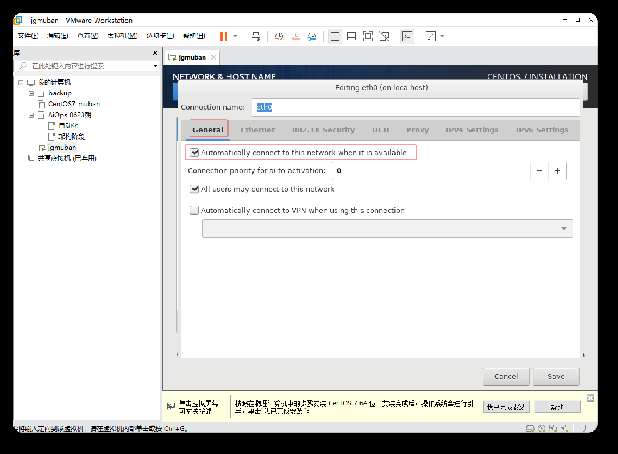Select the AiOps 0623期 folder
The height and width of the screenshot is (454, 618).
70,115
